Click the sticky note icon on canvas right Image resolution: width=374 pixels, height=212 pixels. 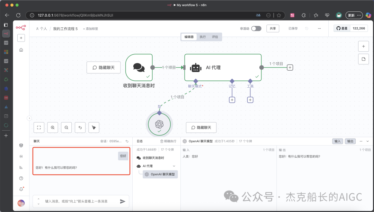coord(364,59)
